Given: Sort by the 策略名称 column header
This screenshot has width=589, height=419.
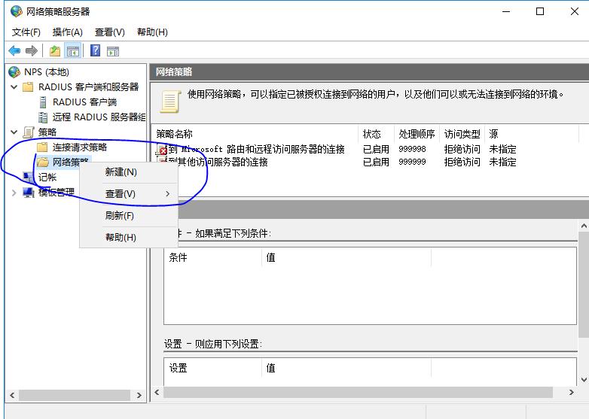Looking at the screenshot, I should pos(255,134).
